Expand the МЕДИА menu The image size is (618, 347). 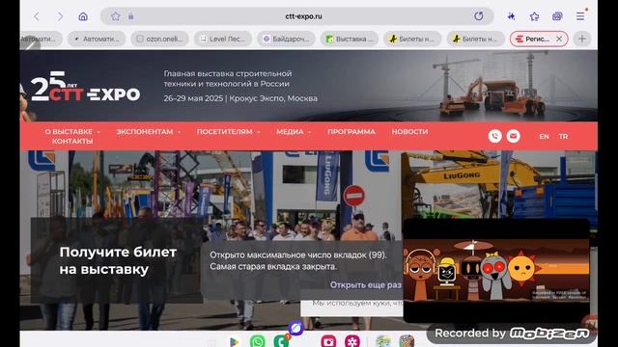click(x=294, y=131)
